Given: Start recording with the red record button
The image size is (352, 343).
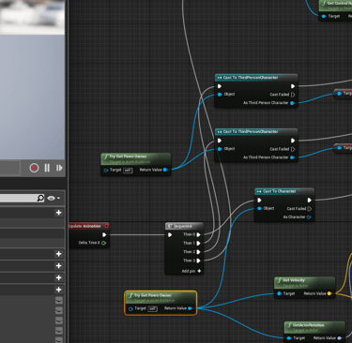Looking at the screenshot, I should coord(34,168).
